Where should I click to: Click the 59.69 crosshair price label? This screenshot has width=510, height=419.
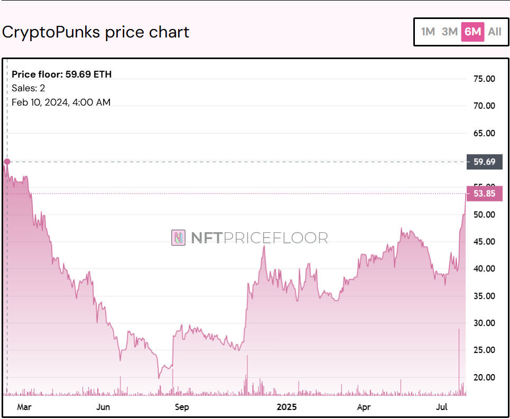click(x=484, y=161)
